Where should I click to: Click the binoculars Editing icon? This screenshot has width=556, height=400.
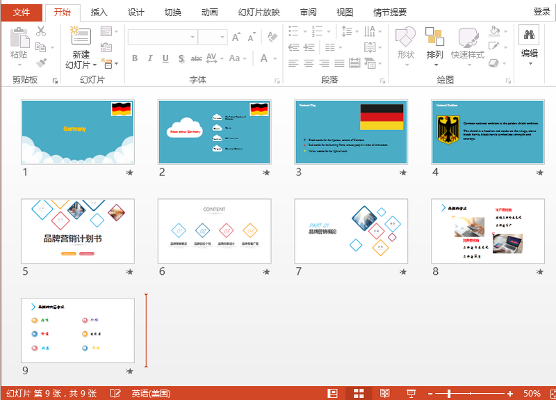coord(529,35)
